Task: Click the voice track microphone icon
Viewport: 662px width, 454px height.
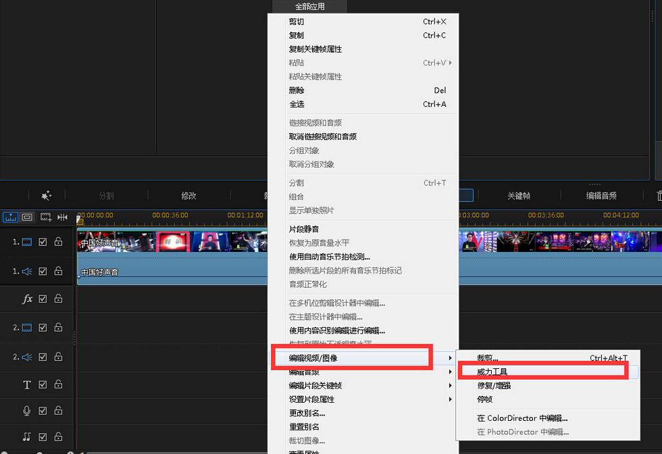Action: pos(27,411)
